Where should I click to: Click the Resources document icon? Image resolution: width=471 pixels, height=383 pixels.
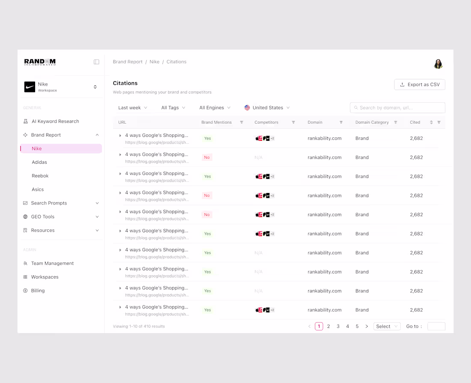tap(25, 231)
